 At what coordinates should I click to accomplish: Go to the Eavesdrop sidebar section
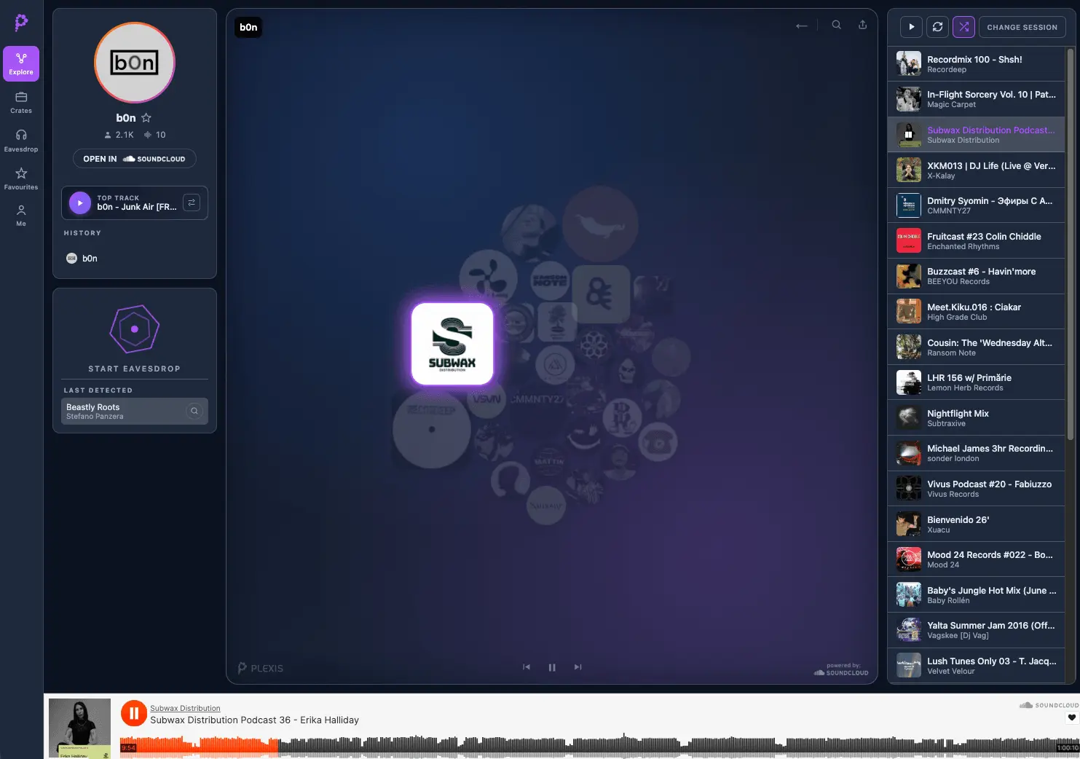click(x=21, y=141)
